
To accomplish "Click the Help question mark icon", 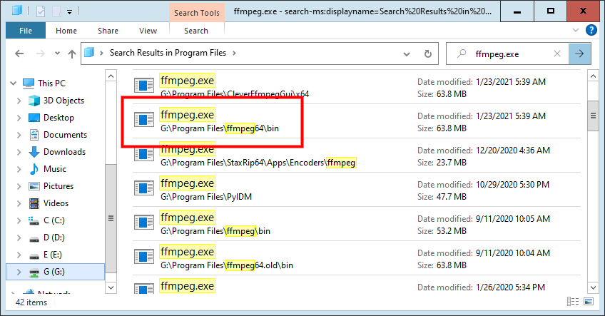I will 591,31.
